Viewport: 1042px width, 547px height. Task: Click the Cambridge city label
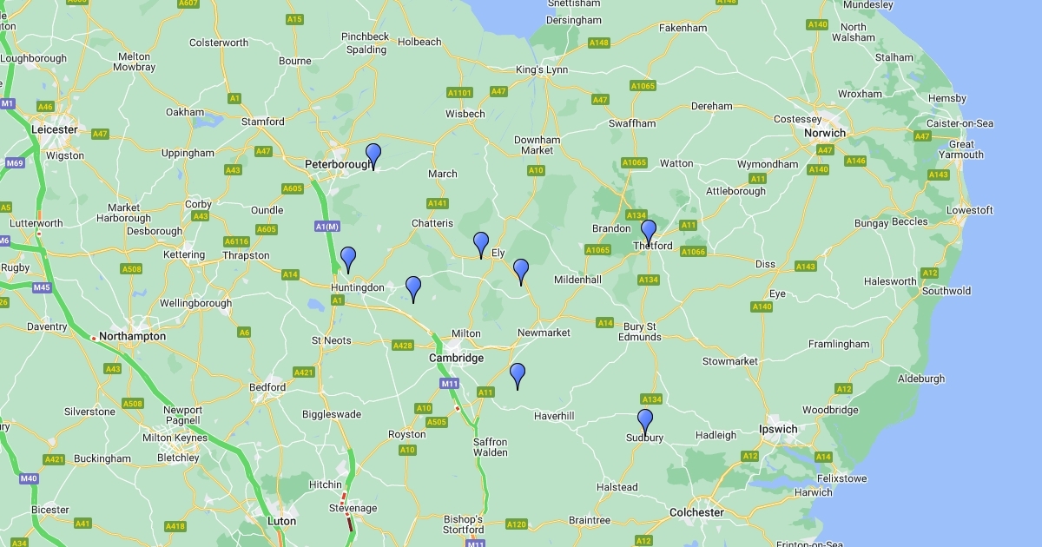point(457,358)
